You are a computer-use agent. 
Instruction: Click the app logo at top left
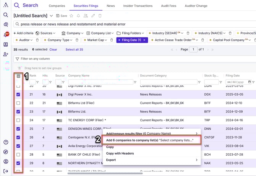pos(6,5)
